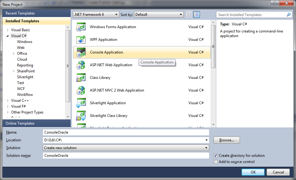The image size is (296, 180).
Task: Select Test in the templates tree
Action: click(20, 83)
